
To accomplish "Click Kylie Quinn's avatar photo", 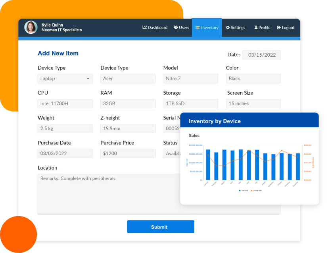I will tap(31, 27).
